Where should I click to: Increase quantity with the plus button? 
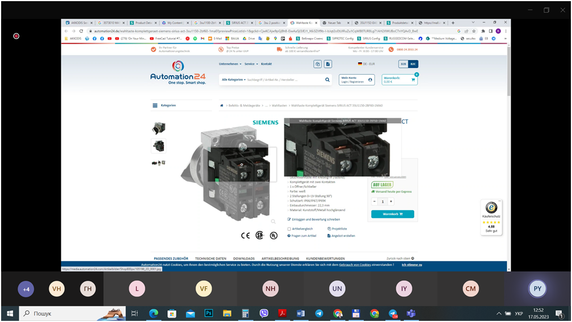pos(391,201)
